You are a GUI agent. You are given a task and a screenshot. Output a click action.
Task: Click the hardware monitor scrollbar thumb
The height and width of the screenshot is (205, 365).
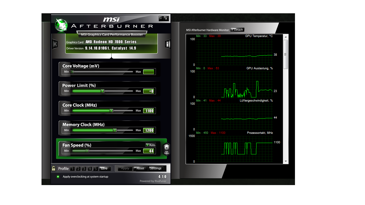tap(286, 54)
